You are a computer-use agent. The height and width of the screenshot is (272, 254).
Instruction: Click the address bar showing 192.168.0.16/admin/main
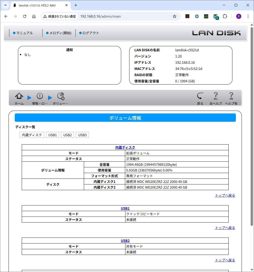101,16
